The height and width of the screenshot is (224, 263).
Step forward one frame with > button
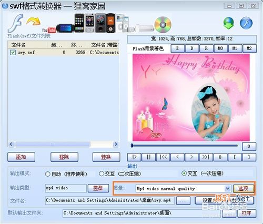[191, 157]
